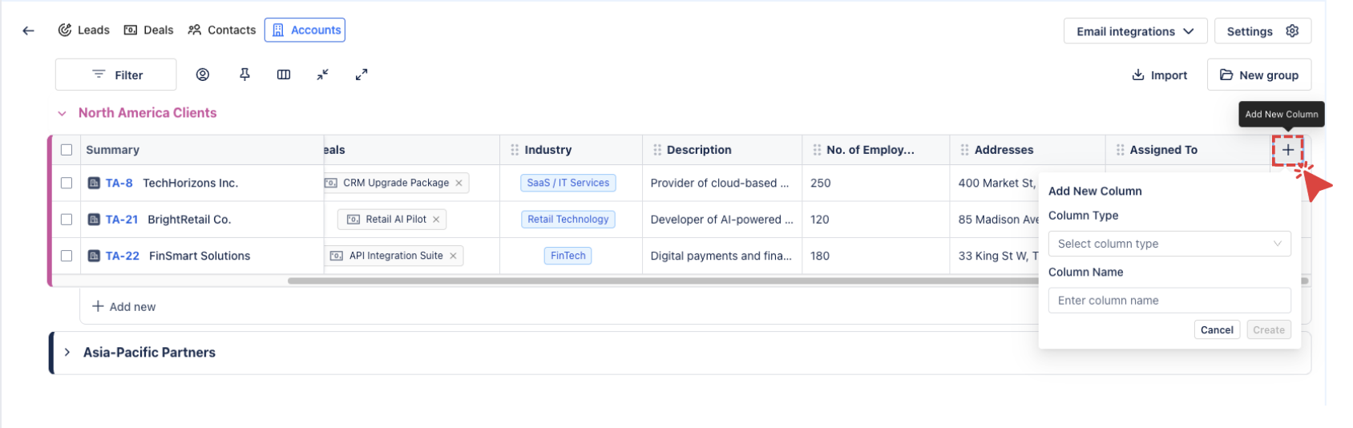This screenshot has height=428, width=1353.
Task: Click the expand arrows icon
Action: (361, 75)
